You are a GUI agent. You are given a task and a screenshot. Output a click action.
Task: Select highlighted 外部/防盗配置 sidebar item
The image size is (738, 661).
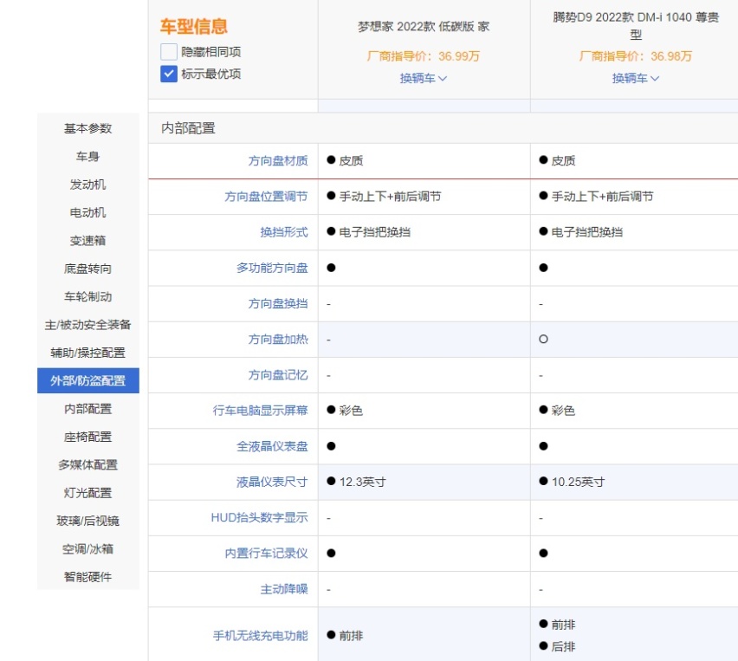tap(88, 380)
